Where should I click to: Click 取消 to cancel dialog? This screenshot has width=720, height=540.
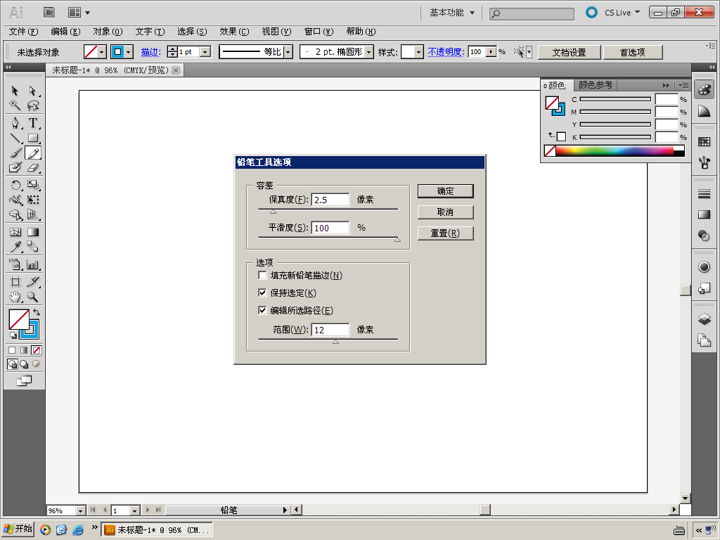[445, 212]
